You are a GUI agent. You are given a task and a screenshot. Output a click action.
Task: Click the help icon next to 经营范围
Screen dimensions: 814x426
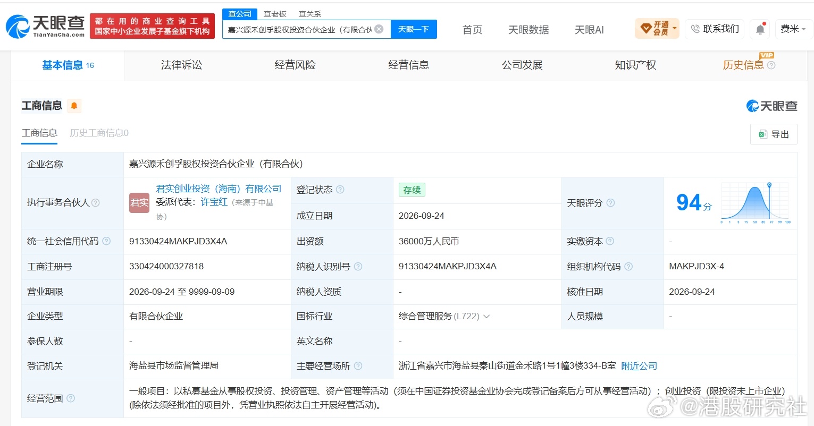(71, 398)
